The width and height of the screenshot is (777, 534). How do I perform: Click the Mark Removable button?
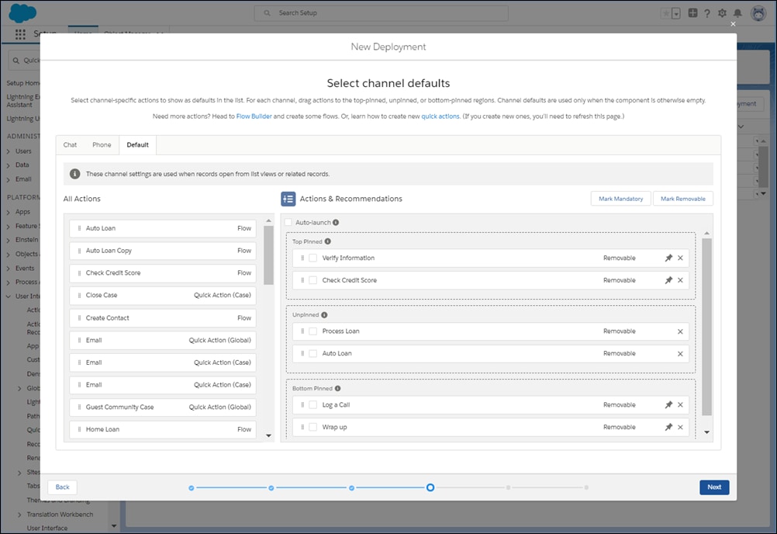pyautogui.click(x=683, y=199)
